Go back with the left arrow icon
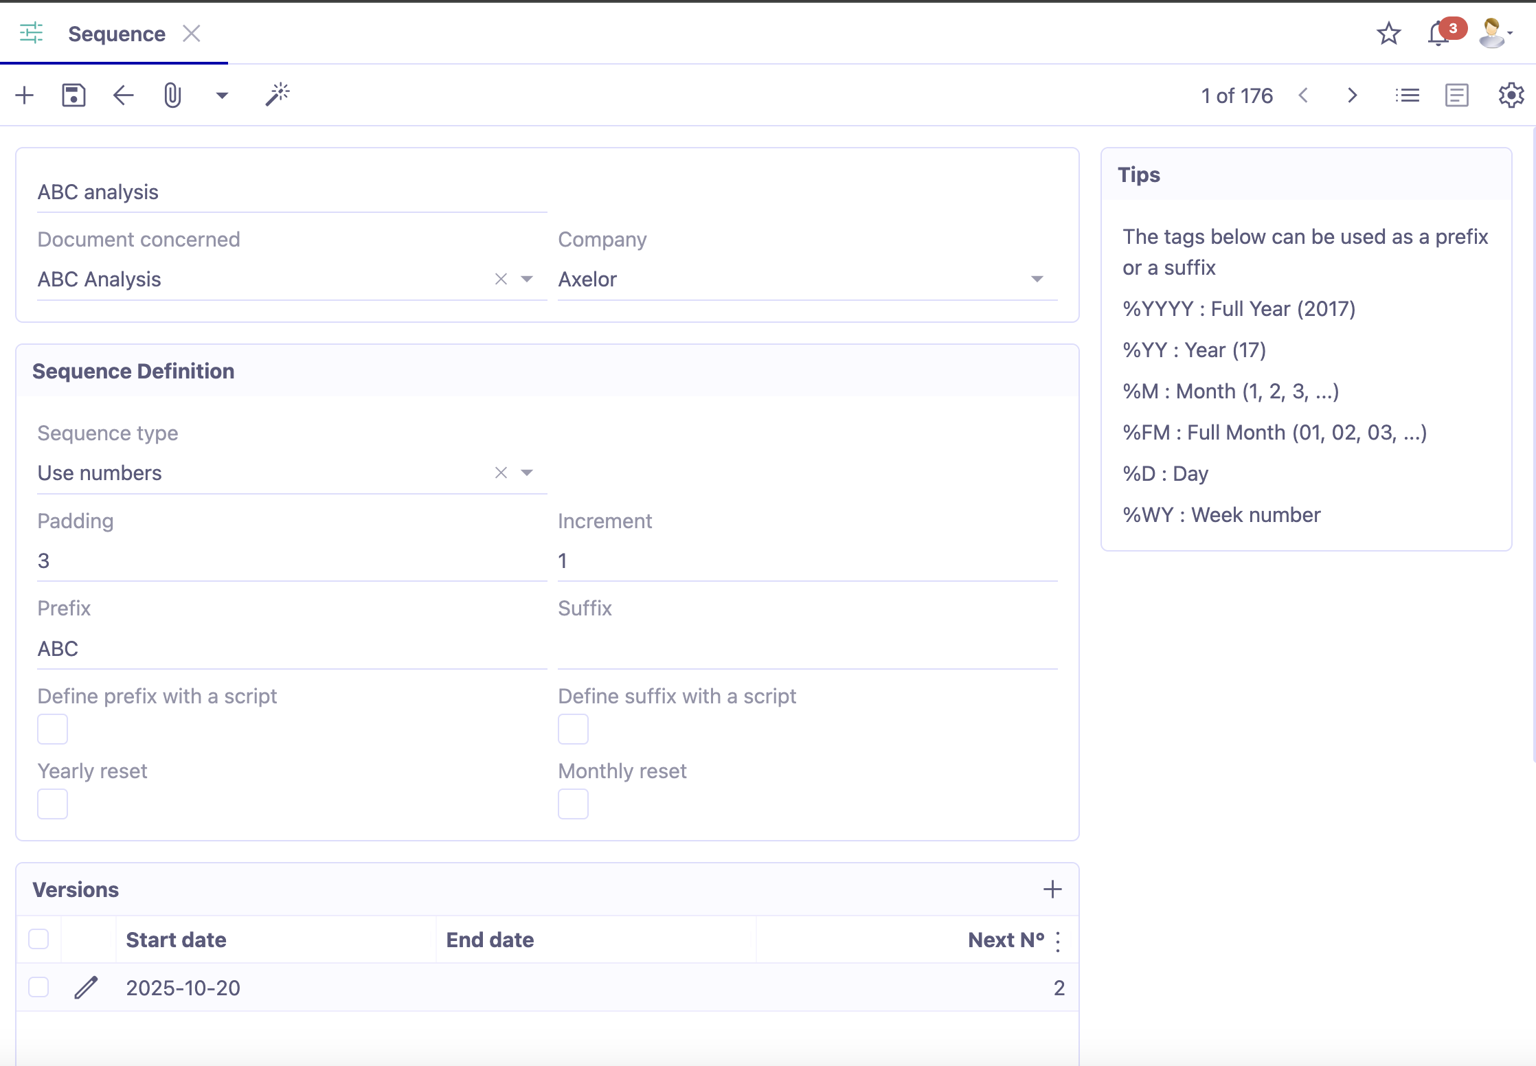 pos(123,95)
